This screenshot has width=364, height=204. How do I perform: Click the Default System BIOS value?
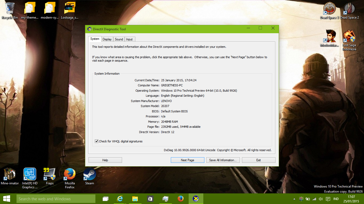(x=174, y=111)
